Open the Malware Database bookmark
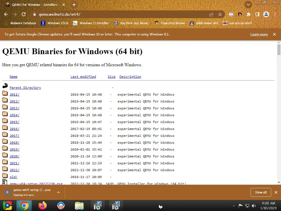The height and width of the screenshot is (211, 281). (21, 23)
